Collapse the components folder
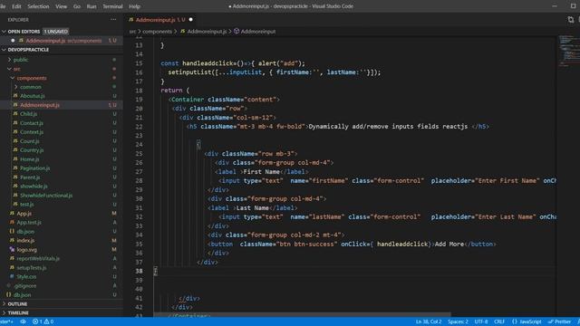The image size is (580, 326). 32,78
